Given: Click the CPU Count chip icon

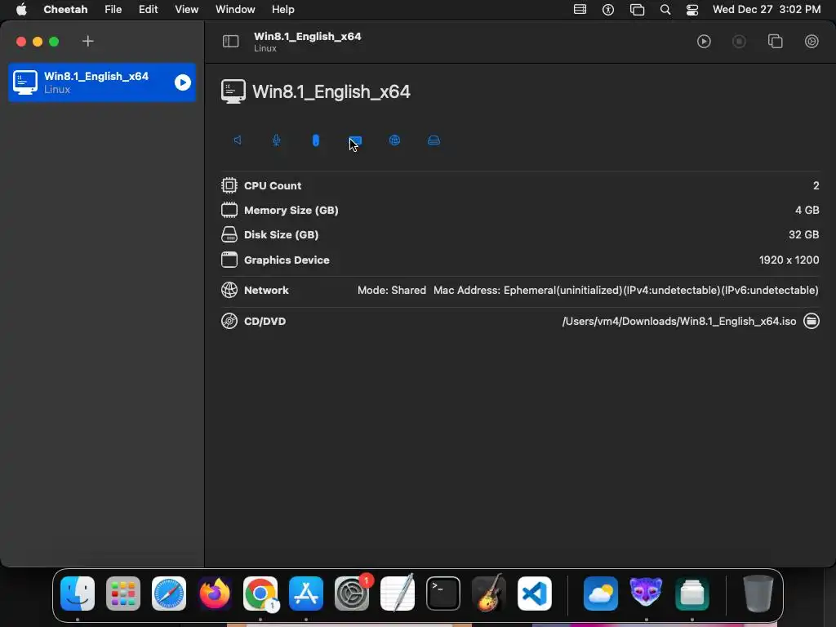Looking at the screenshot, I should pyautogui.click(x=229, y=185).
